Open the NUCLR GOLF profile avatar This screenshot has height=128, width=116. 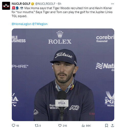click(x=6, y=6)
